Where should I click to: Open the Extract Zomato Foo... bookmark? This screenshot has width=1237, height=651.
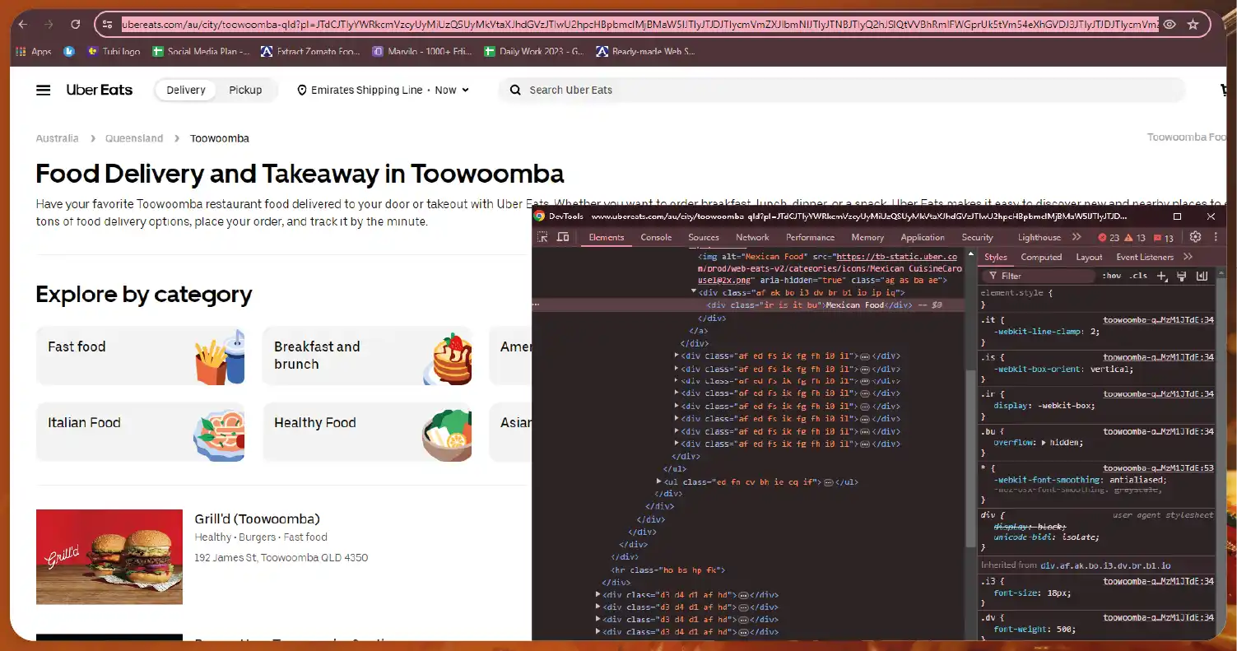(x=310, y=51)
